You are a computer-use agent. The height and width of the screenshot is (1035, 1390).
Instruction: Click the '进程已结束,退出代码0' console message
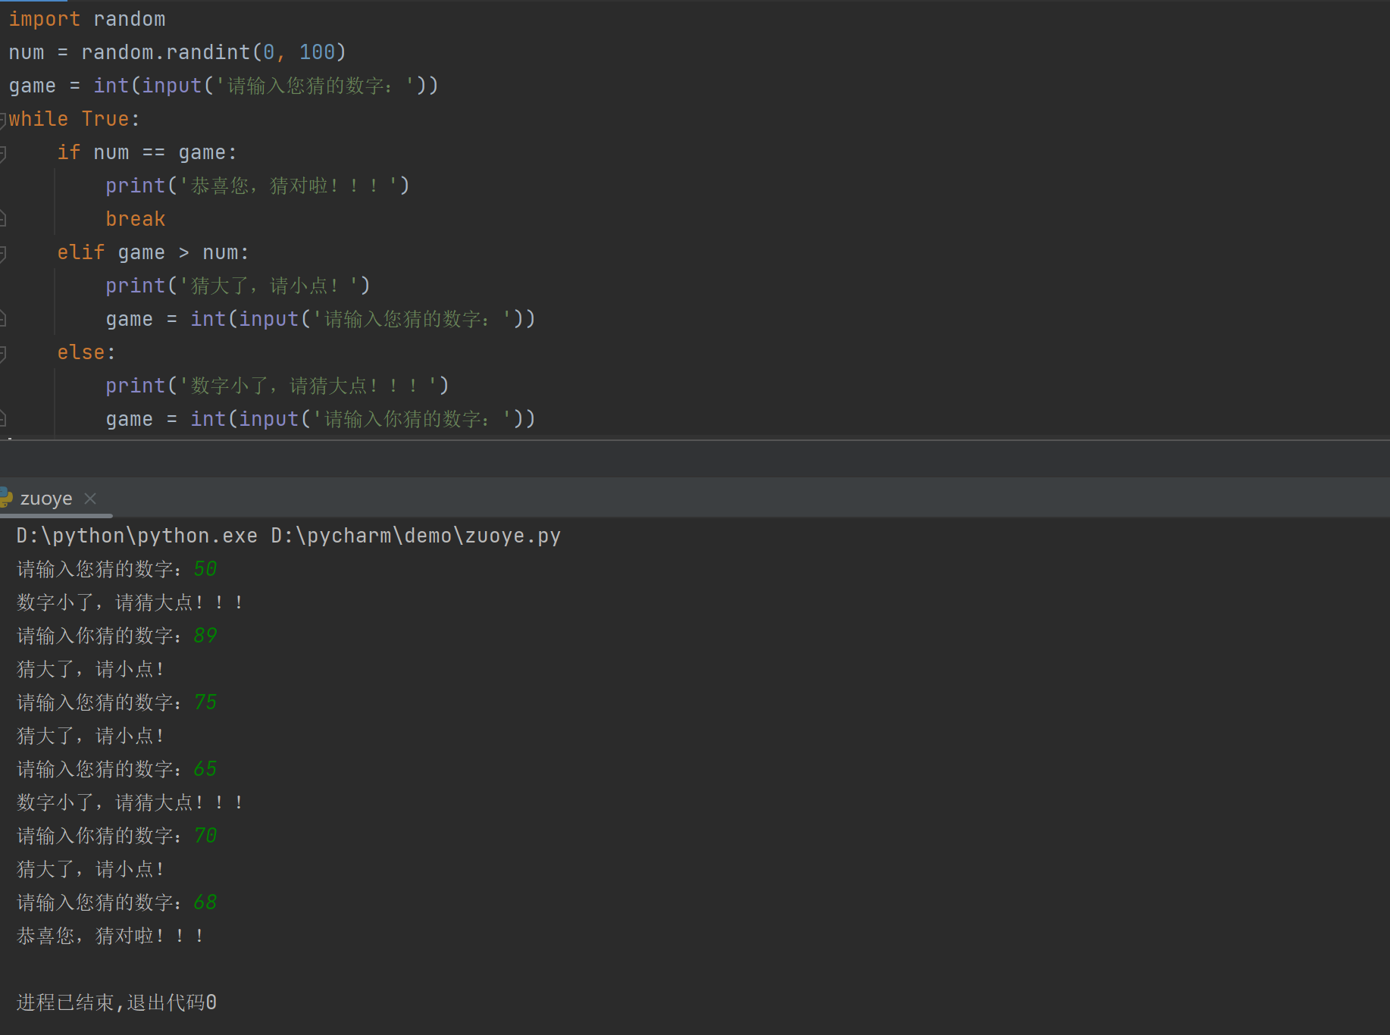coord(117,1002)
